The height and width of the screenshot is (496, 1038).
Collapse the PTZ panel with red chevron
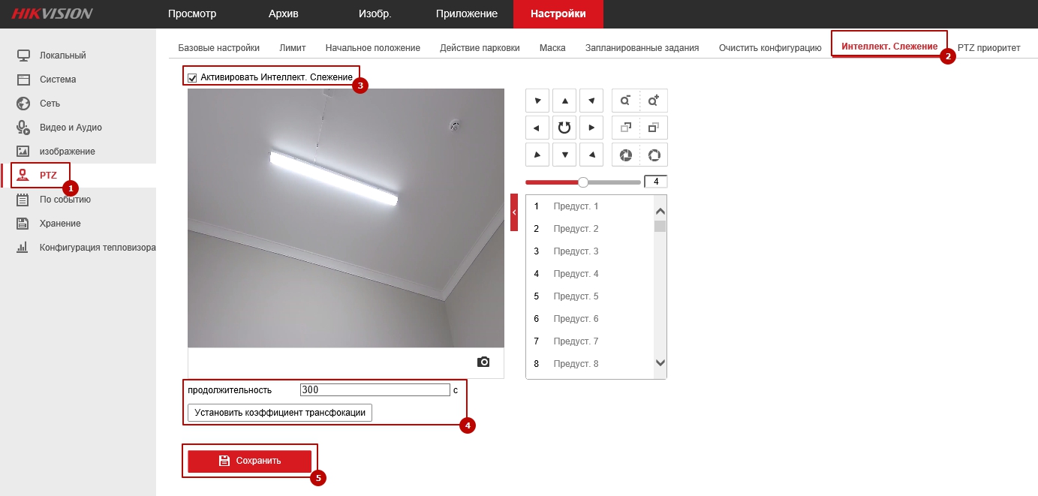514,212
